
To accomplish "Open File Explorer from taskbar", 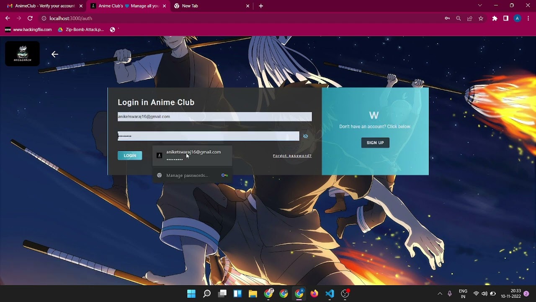I will point(253,294).
